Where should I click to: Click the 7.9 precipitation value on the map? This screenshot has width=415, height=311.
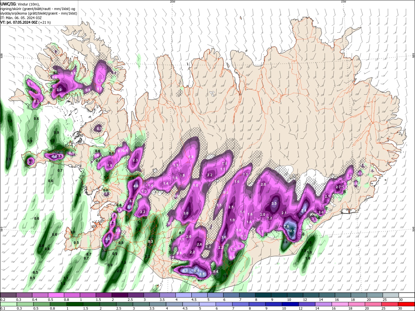[286, 226]
